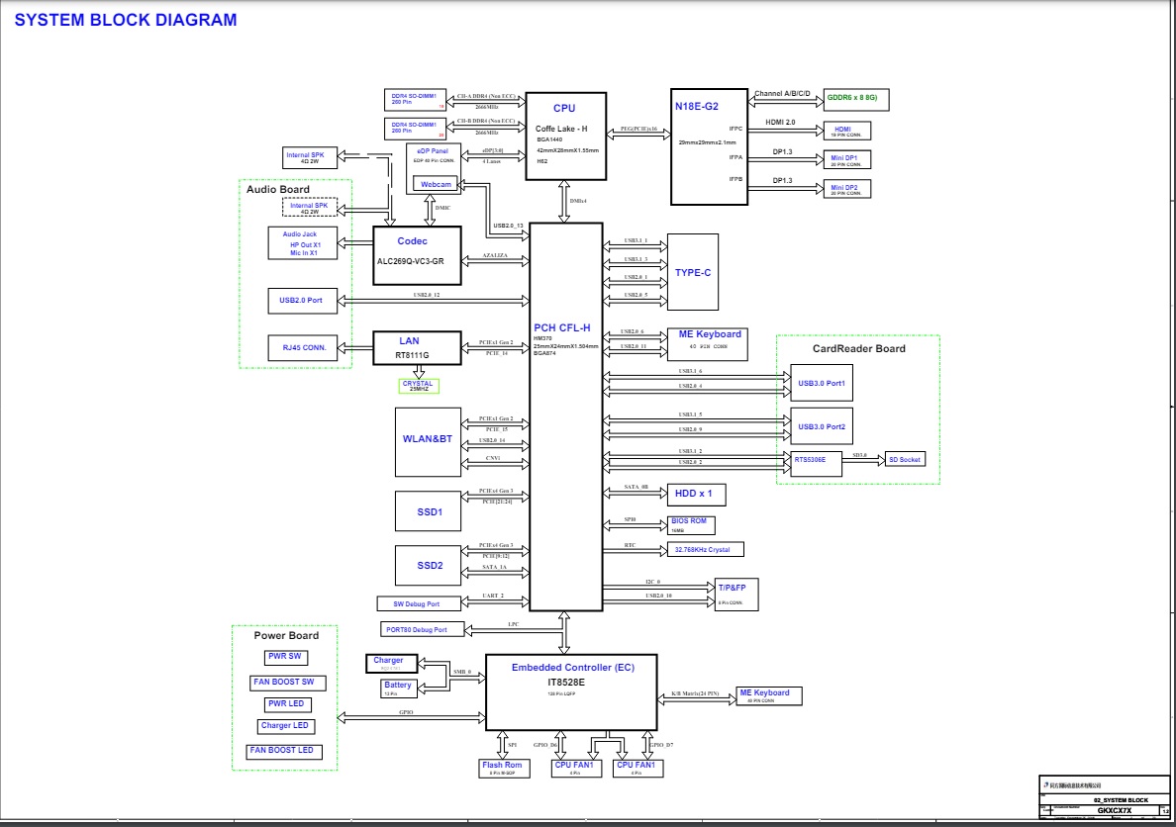The width and height of the screenshot is (1176, 827).
Task: Select the K/B Matrix(24 PIN) label
Action: pos(695,693)
